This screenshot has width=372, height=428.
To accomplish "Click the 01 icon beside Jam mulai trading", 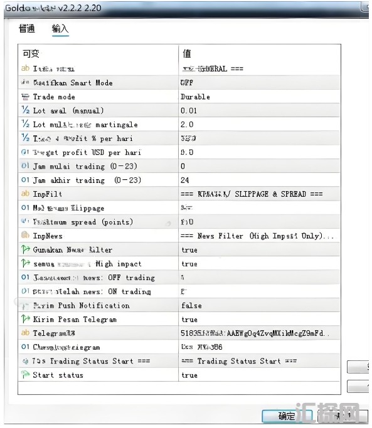I will click(25, 165).
